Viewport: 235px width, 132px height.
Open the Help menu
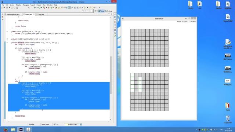click(x=55, y=5)
